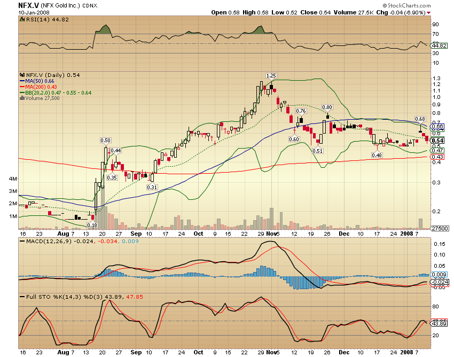Click the 44.82 RSI value marker on right axis
The width and height of the screenshot is (454, 357).
(440, 45)
